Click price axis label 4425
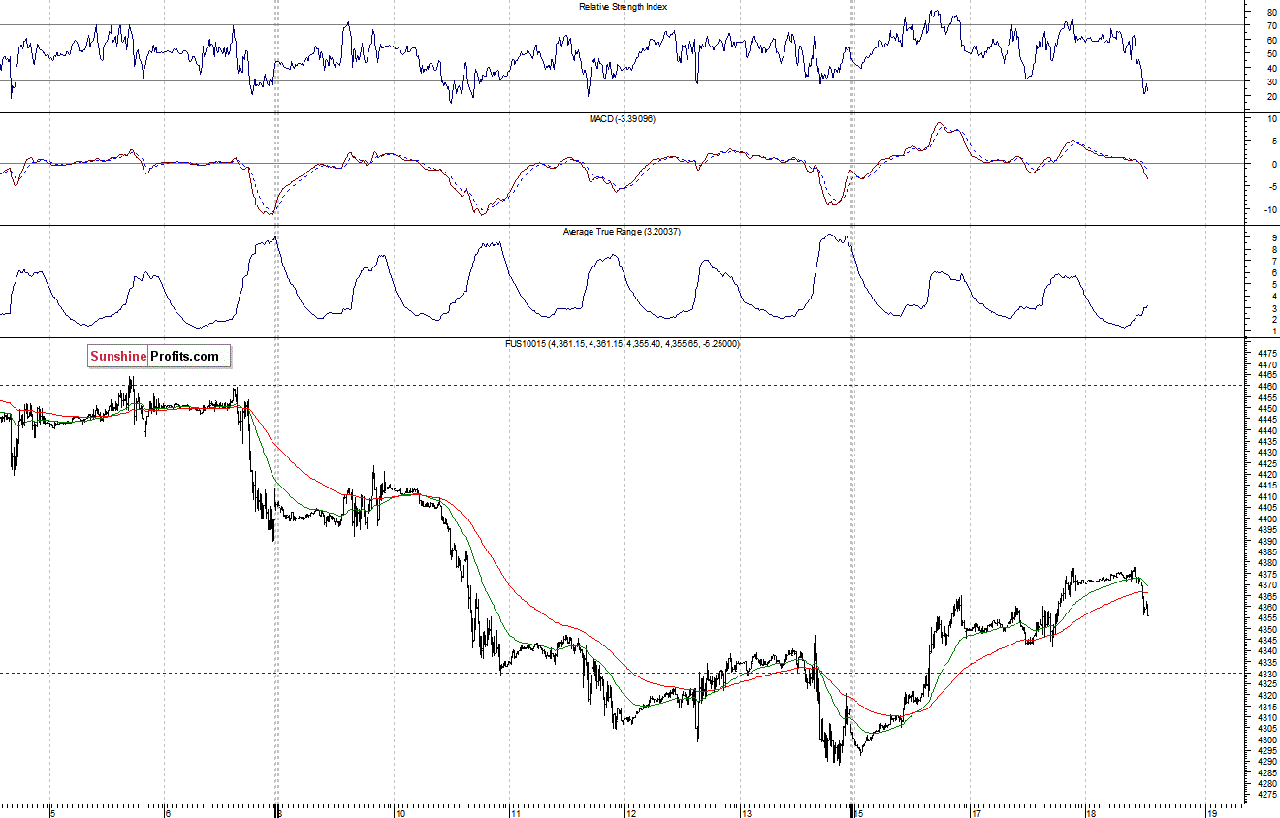Viewport: 1280px width, 818px height. tap(1265, 464)
